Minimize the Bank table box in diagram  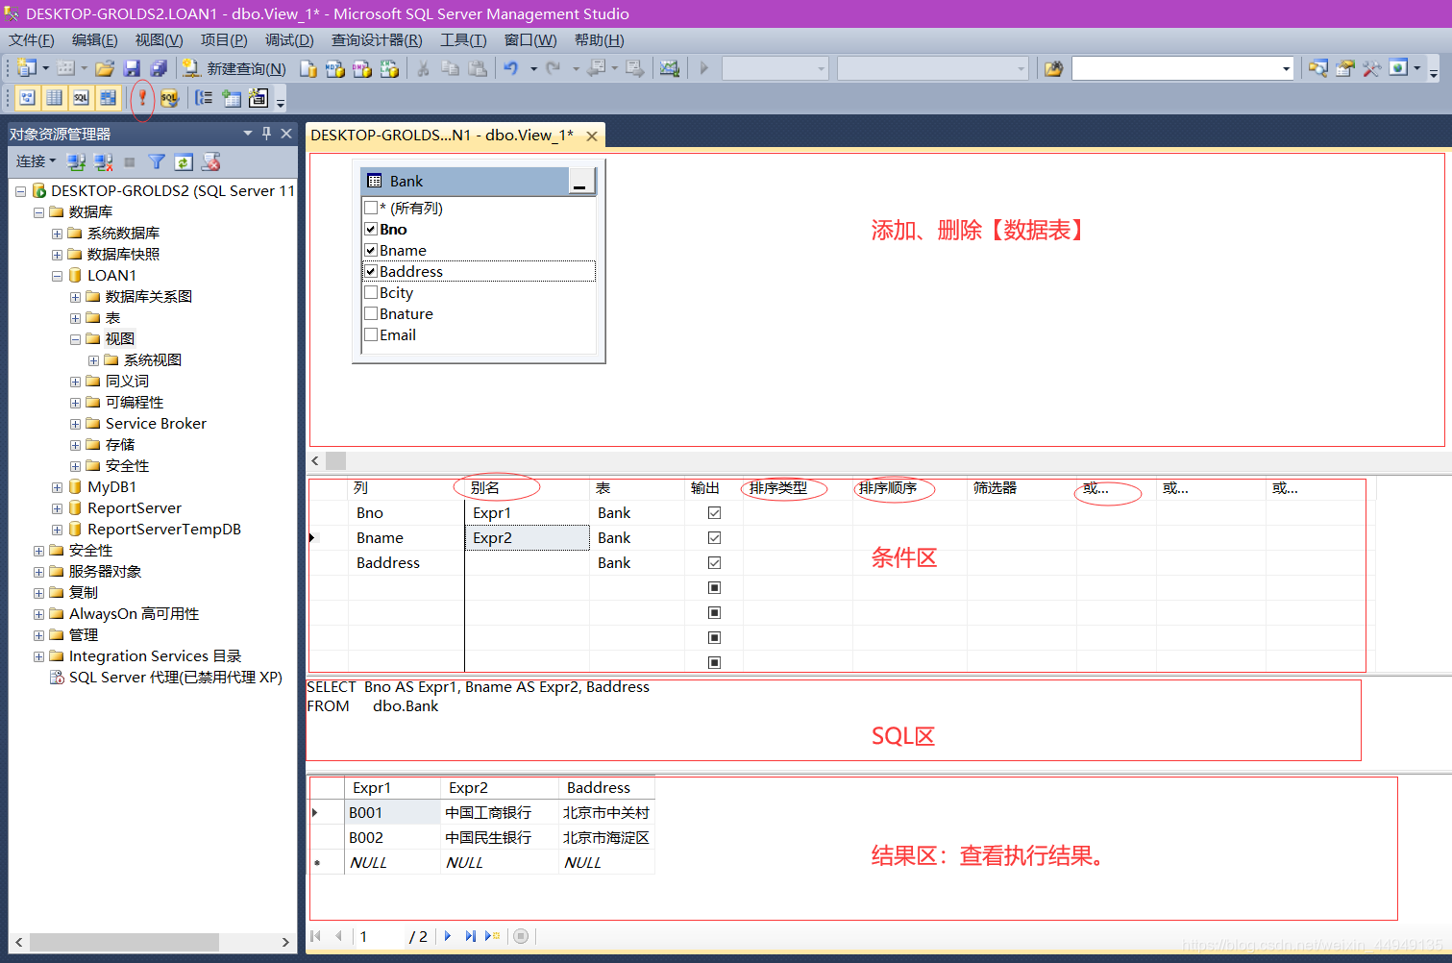580,182
